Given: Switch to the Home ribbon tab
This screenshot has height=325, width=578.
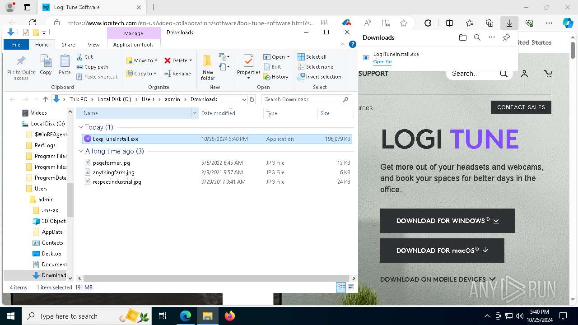Looking at the screenshot, I should click(x=42, y=45).
